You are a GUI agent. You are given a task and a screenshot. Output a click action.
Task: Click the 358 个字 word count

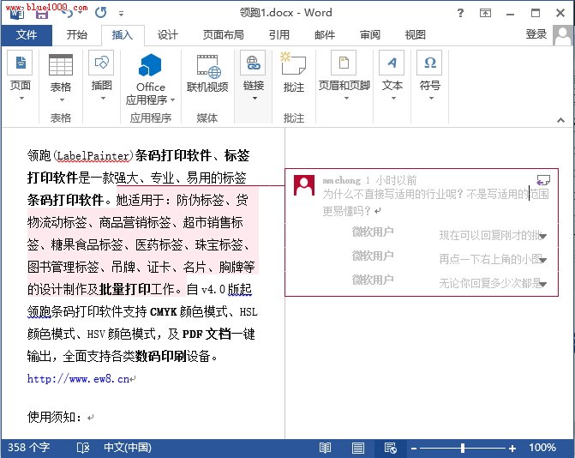[x=28, y=448]
